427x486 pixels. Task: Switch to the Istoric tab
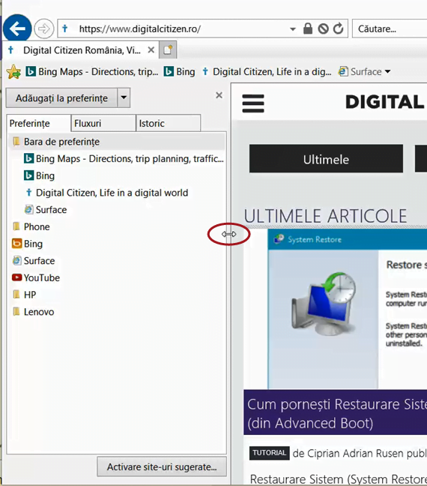click(168, 123)
